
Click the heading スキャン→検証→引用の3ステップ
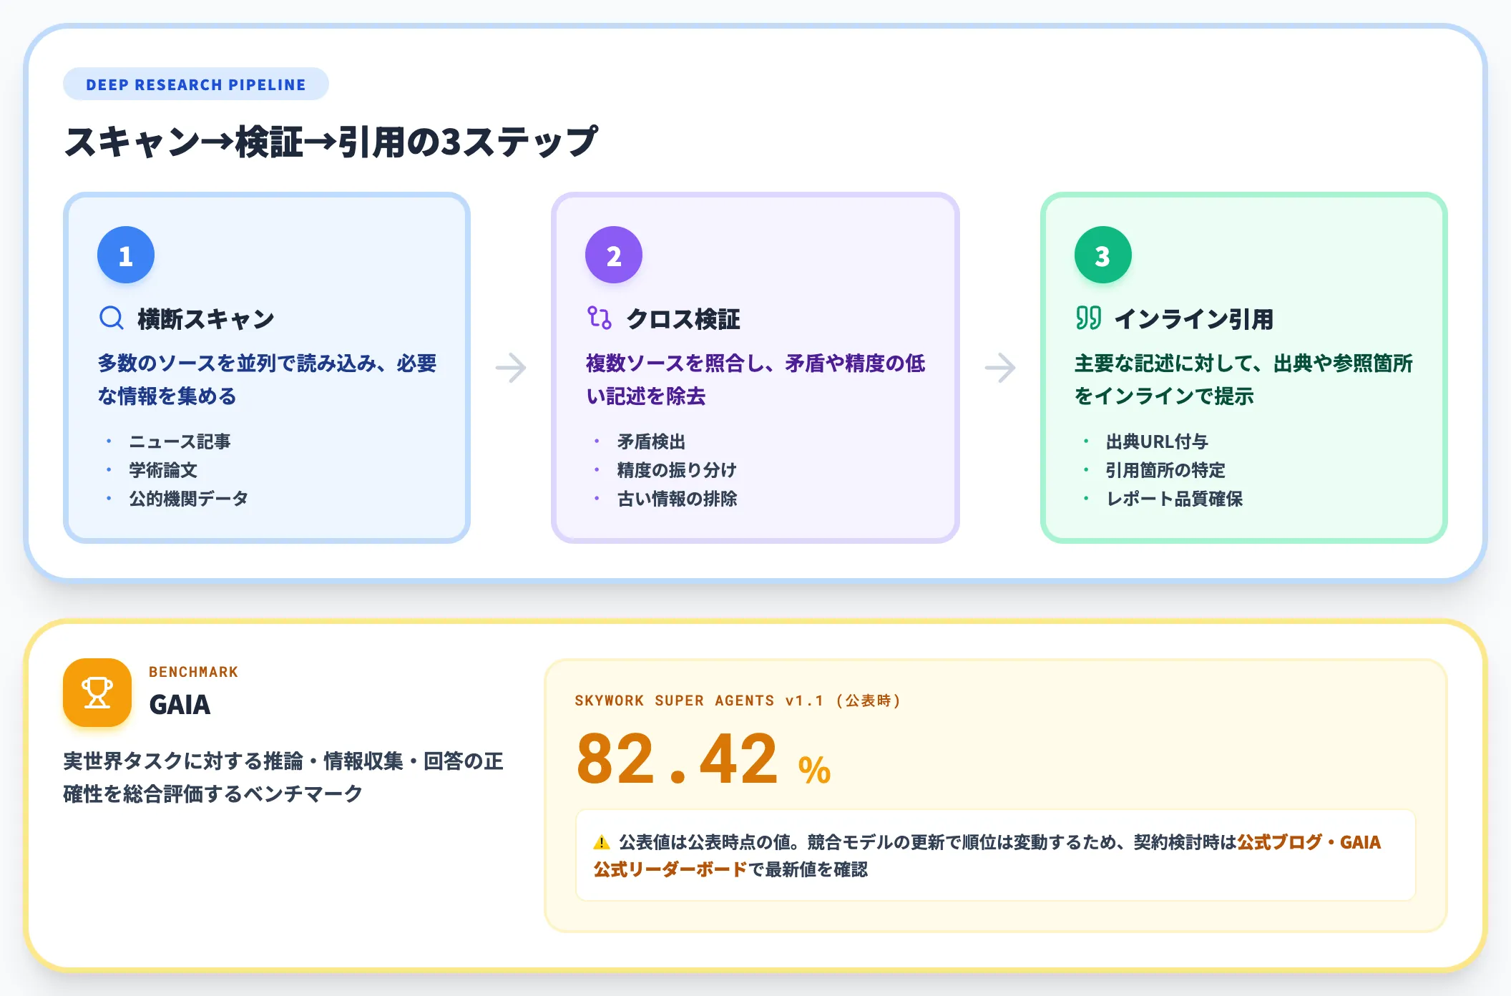(x=331, y=142)
